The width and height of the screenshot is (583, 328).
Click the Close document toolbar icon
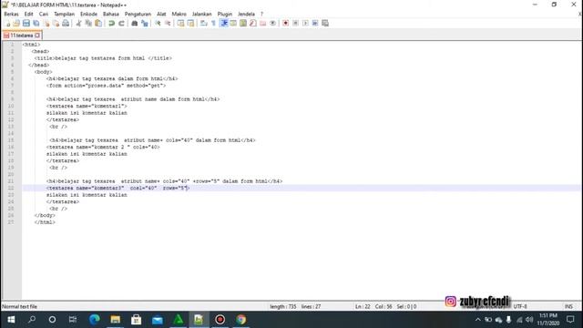click(x=46, y=24)
